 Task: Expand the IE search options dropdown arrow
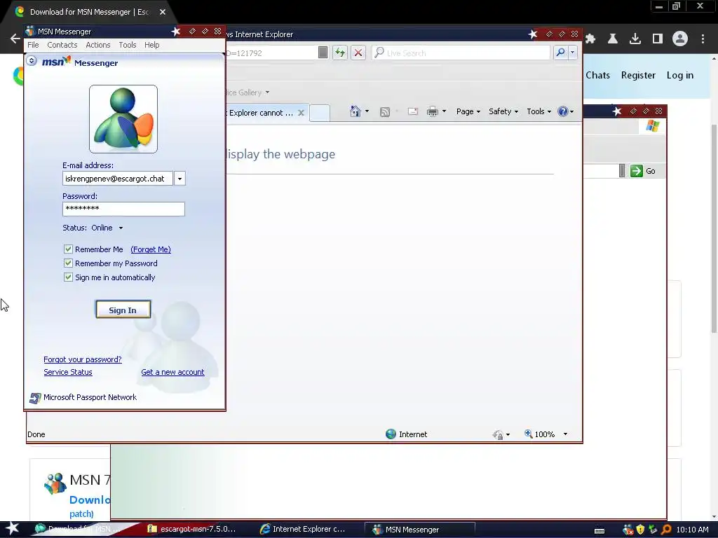pos(572,53)
